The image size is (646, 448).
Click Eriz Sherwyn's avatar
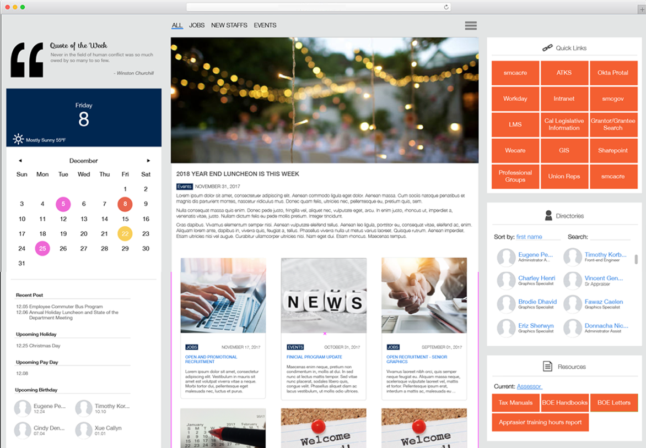507,328
